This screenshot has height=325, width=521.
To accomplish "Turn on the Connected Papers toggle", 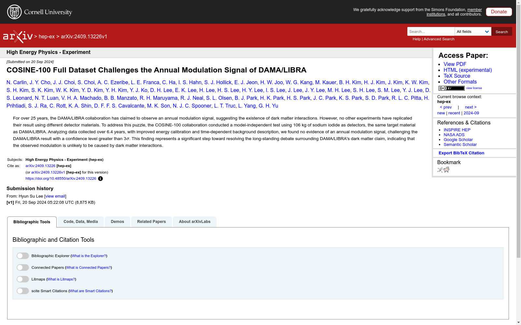I will coord(23,267).
